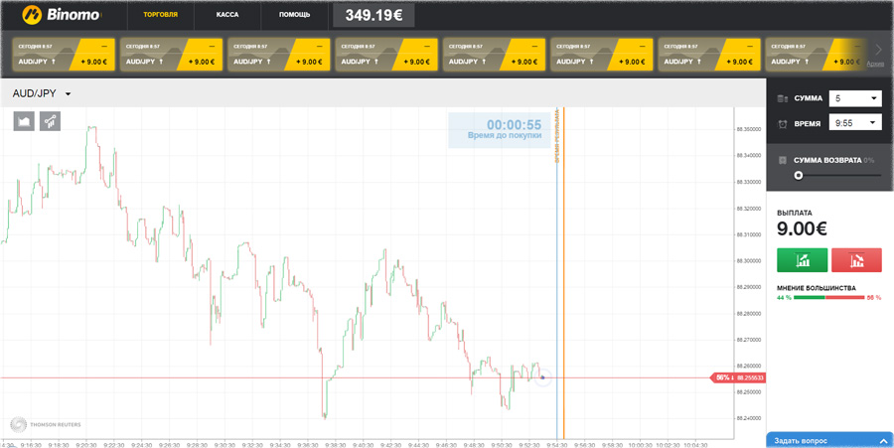Click the alarm clock icon beside ВРЕМЯ
This screenshot has width=894, height=448.
coord(783,124)
